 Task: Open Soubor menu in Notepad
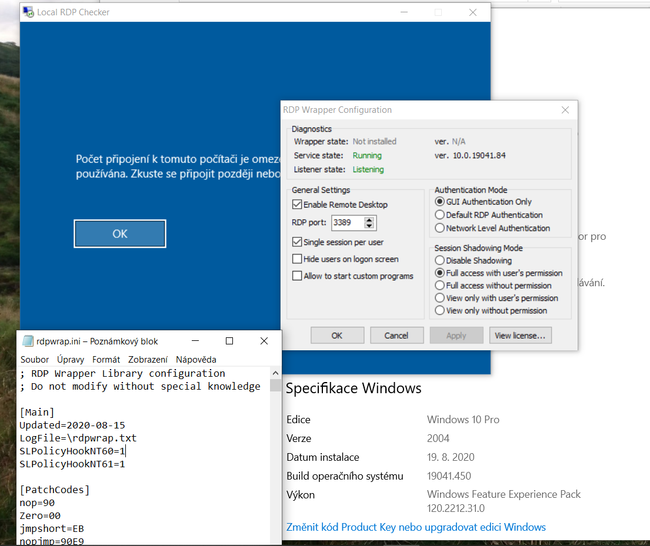point(35,360)
